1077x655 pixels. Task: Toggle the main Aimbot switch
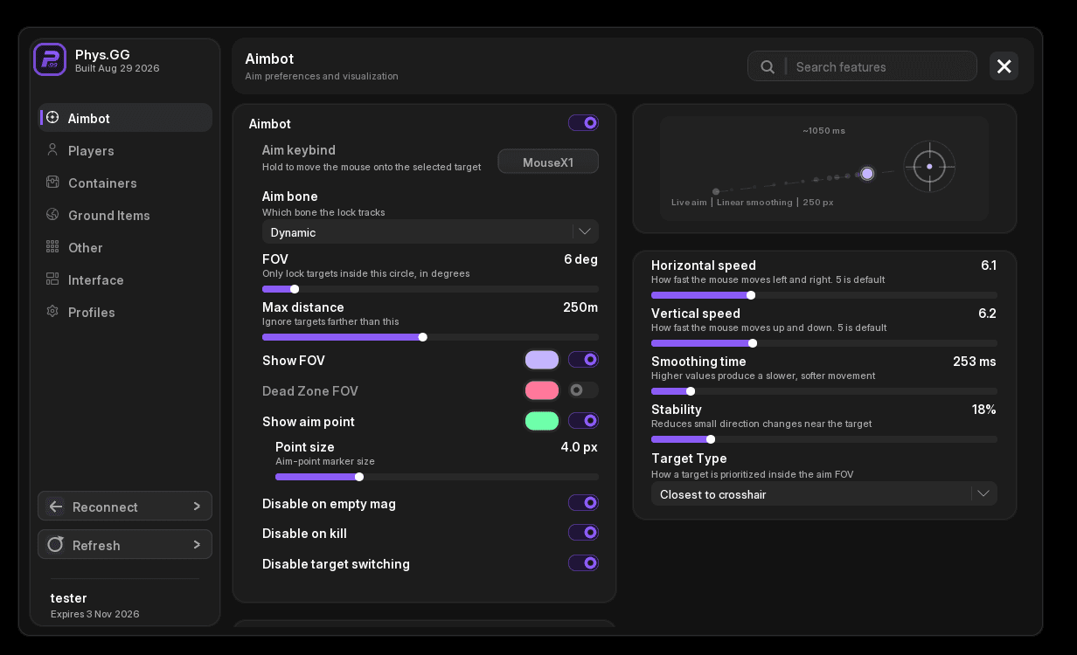point(583,123)
